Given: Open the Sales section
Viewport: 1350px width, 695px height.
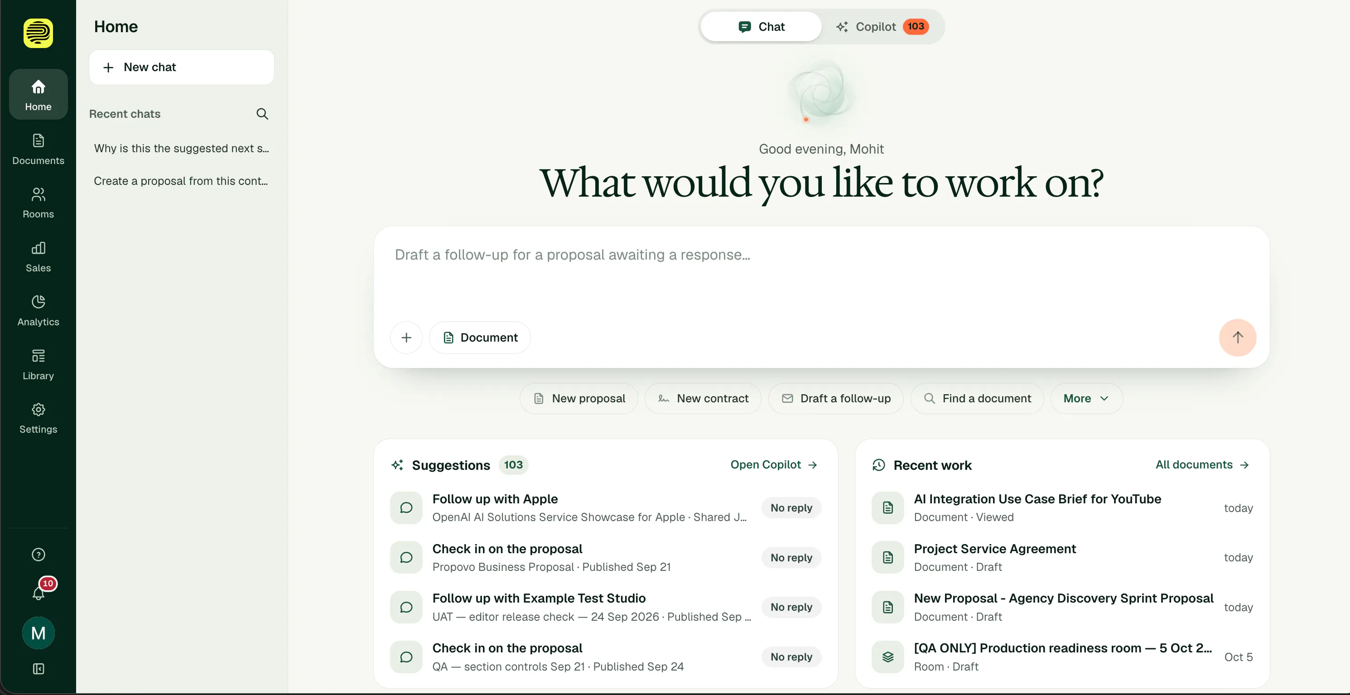Looking at the screenshot, I should [38, 257].
